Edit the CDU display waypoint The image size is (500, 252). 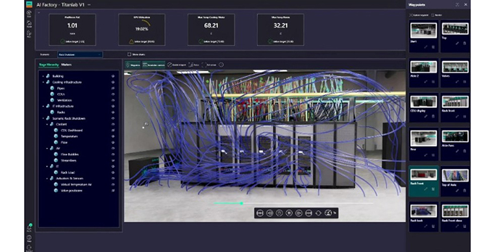click(426, 116)
